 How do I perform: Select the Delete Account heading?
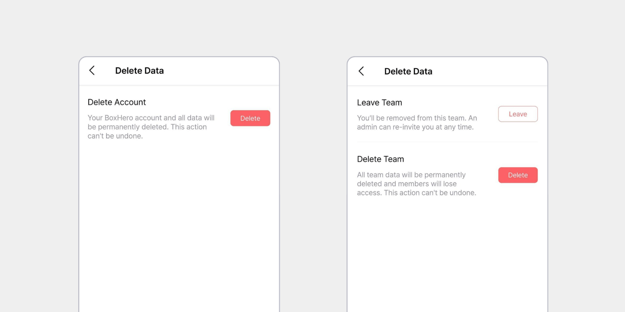[117, 102]
